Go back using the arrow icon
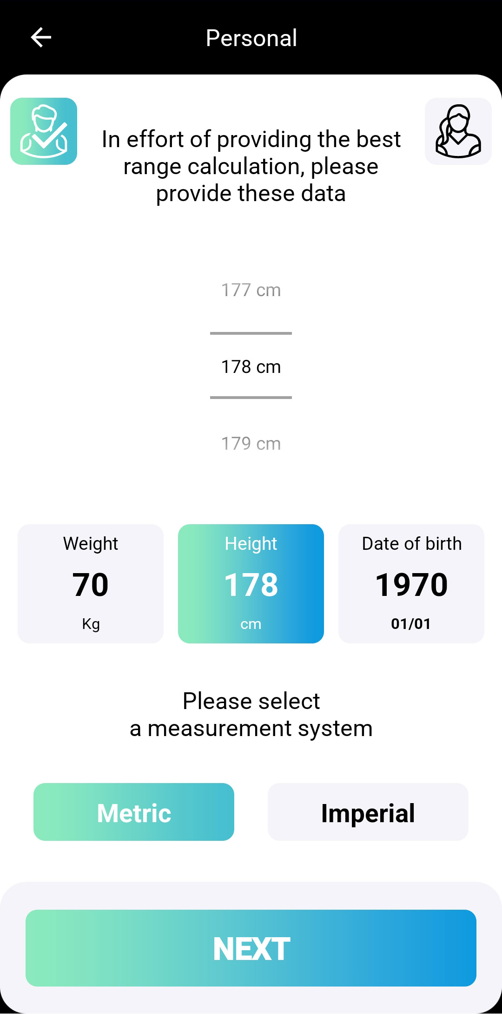502x1014 pixels. tap(41, 38)
